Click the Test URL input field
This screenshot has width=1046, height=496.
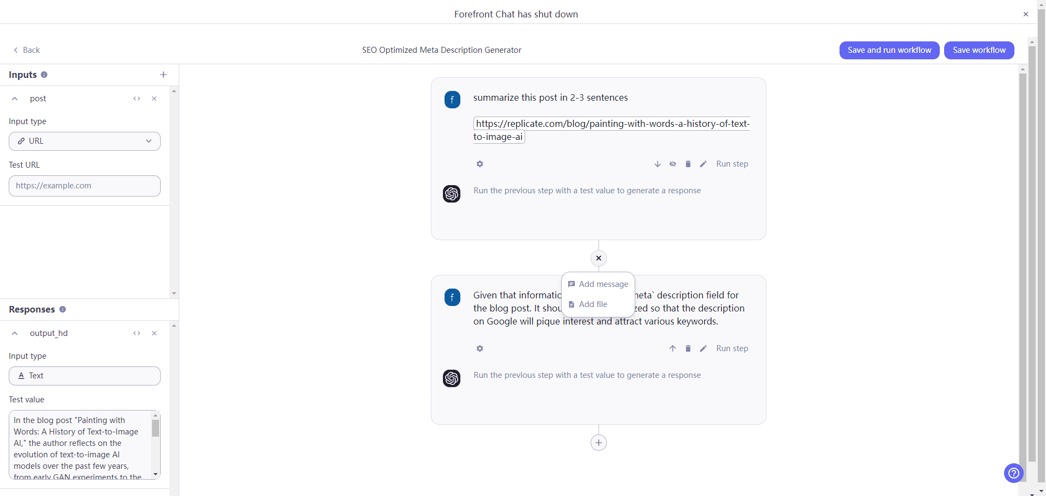click(84, 186)
